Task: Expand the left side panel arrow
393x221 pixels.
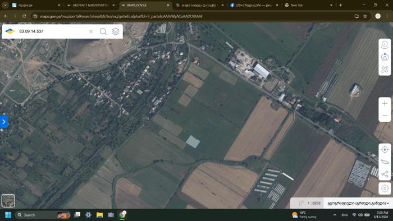Action: point(4,122)
